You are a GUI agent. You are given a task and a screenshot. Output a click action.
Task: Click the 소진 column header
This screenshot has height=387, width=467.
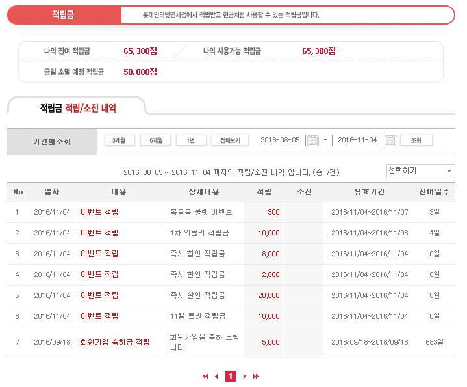(x=304, y=192)
